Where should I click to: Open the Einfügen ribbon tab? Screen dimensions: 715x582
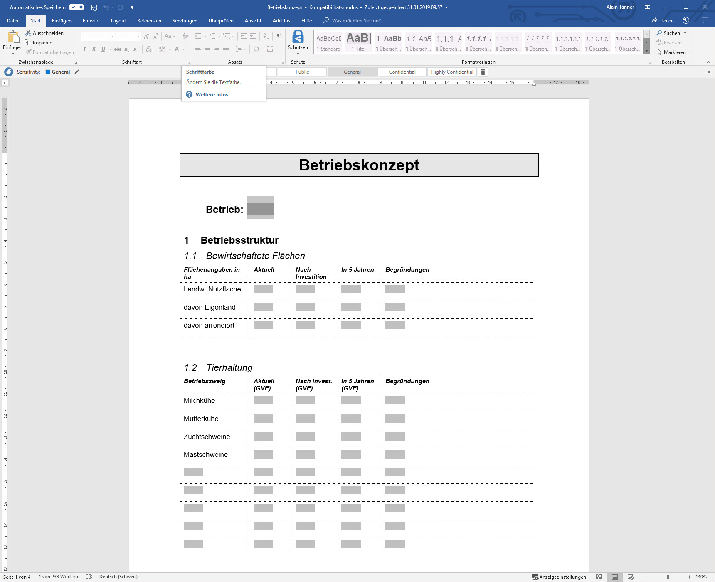62,21
